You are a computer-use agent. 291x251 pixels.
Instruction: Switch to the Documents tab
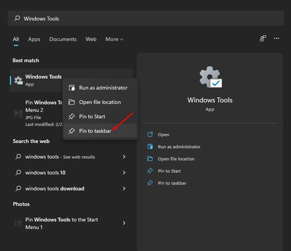point(63,39)
